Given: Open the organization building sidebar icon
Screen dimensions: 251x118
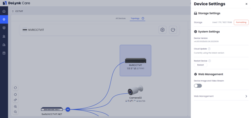Looking at the screenshot, I should point(4,45).
